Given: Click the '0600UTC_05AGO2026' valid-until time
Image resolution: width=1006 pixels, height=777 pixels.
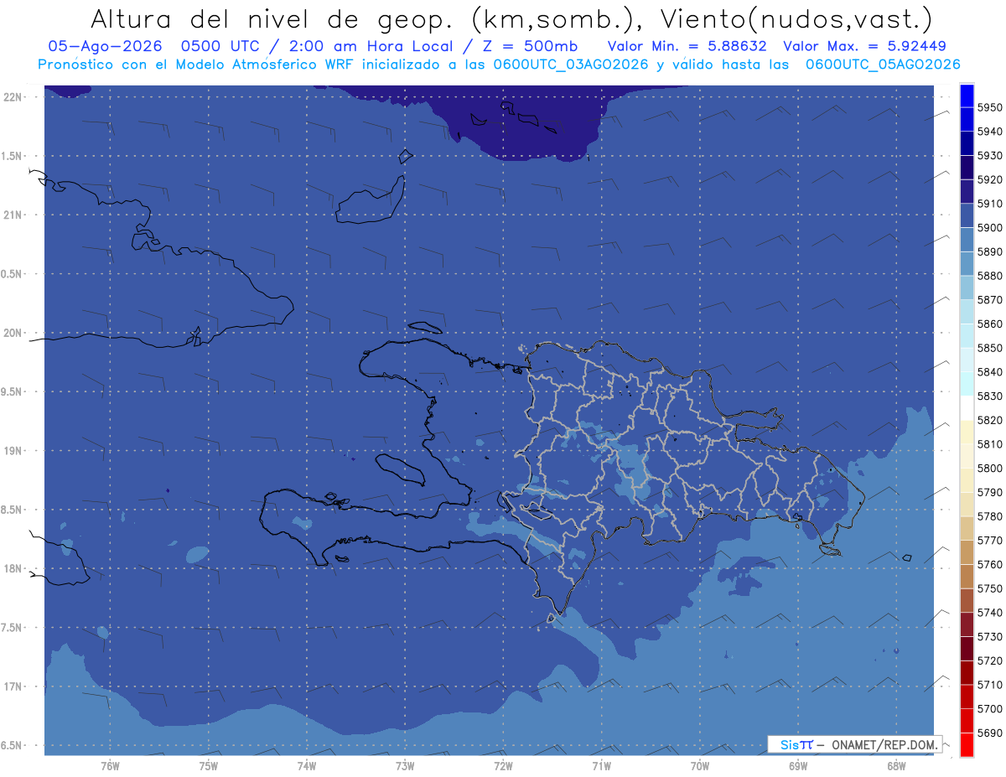Looking at the screenshot, I should tap(883, 65).
